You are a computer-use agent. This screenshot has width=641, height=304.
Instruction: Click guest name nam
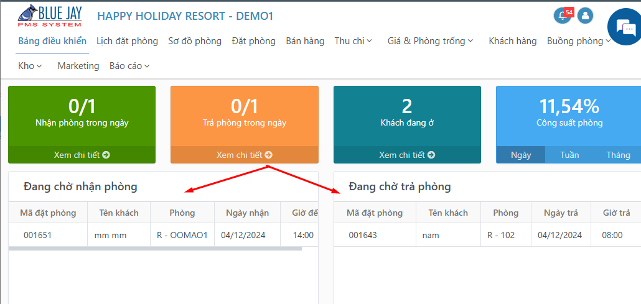tap(431, 235)
